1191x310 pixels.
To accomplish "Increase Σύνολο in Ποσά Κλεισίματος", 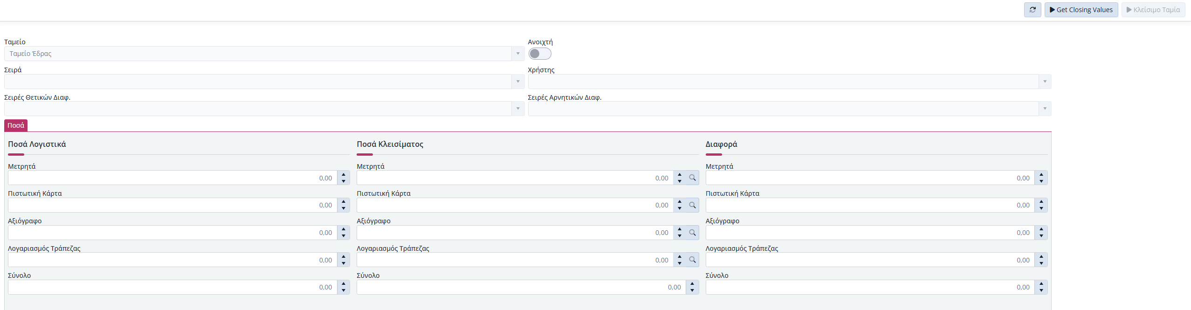I will [x=692, y=284].
